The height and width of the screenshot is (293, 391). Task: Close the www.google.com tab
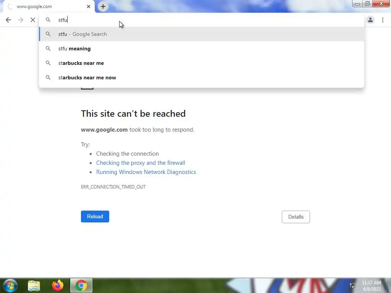pos(89,6)
